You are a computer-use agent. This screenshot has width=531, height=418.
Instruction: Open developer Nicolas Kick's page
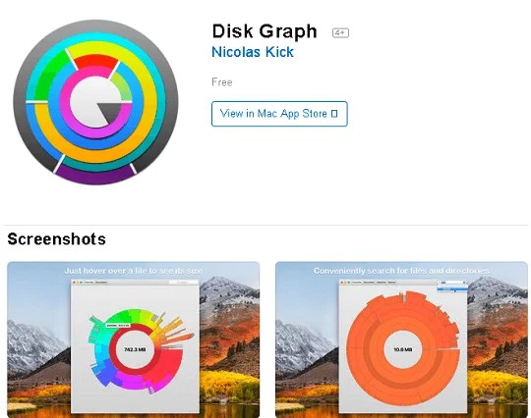(253, 52)
